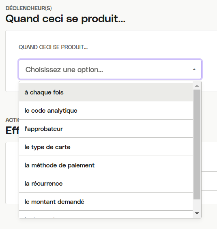Click the scrollbar down arrow in options list
Image resolution: width=217 pixels, height=229 pixels.
coord(197,213)
